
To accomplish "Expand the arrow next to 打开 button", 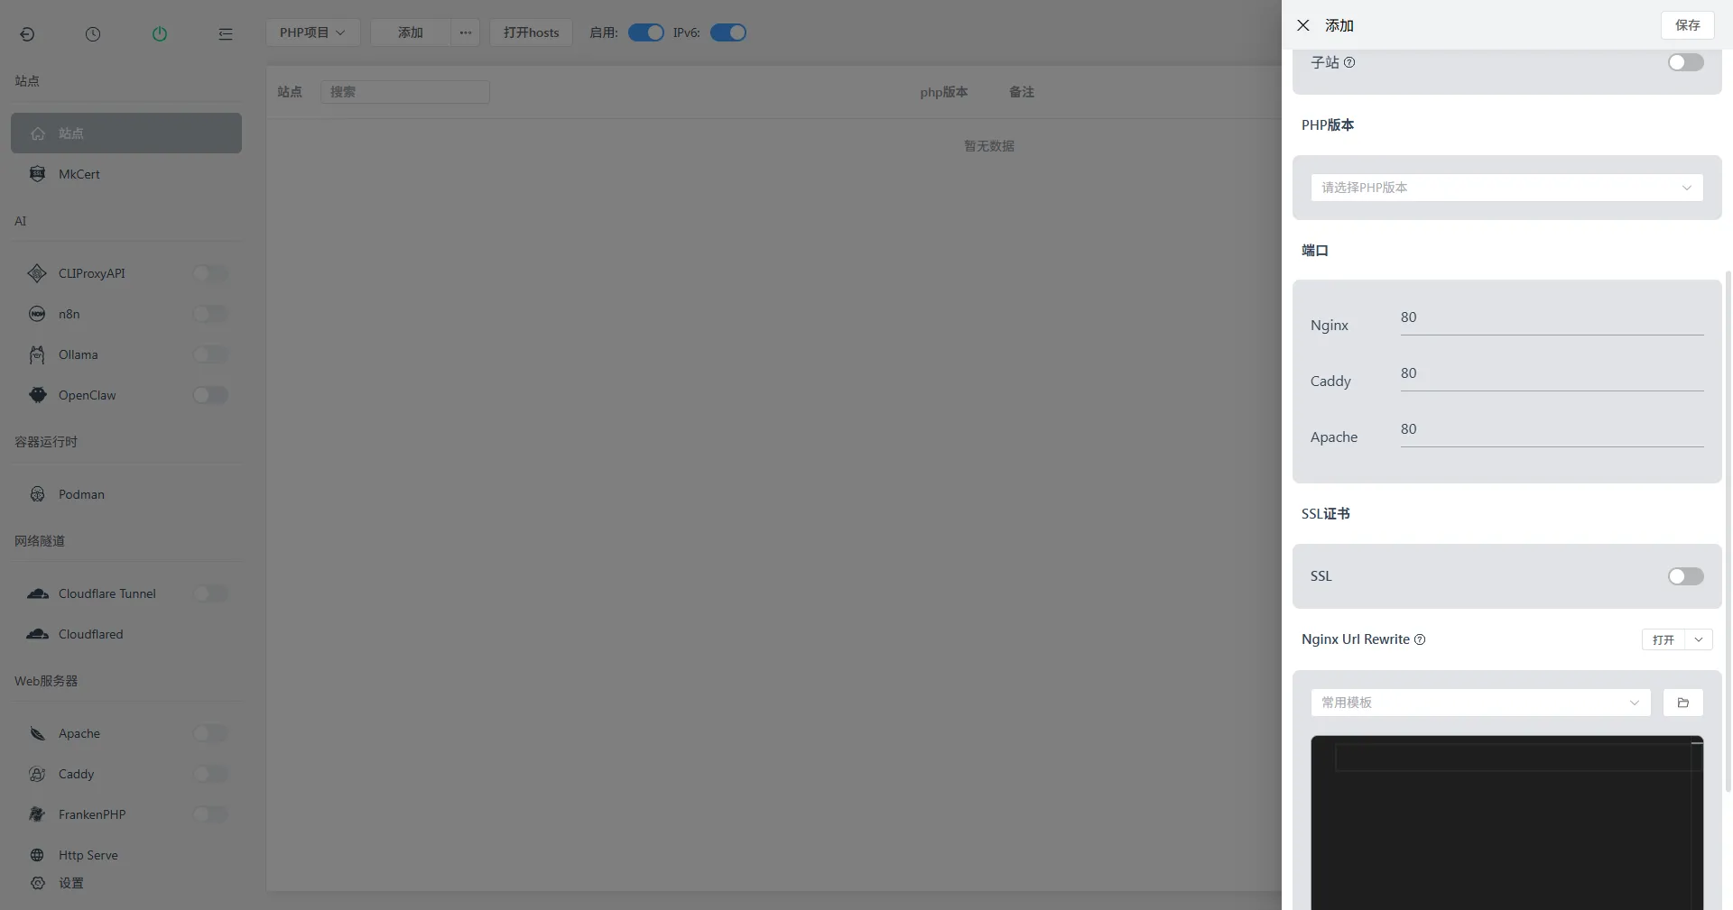I will click(x=1699, y=639).
